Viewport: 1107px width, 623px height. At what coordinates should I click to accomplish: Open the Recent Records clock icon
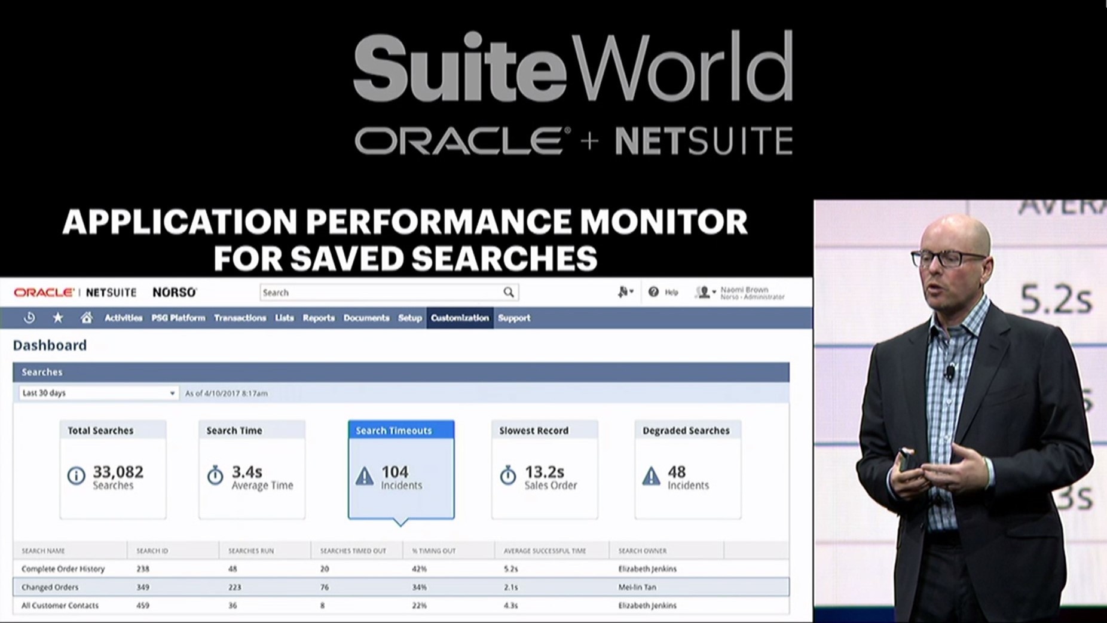click(29, 318)
